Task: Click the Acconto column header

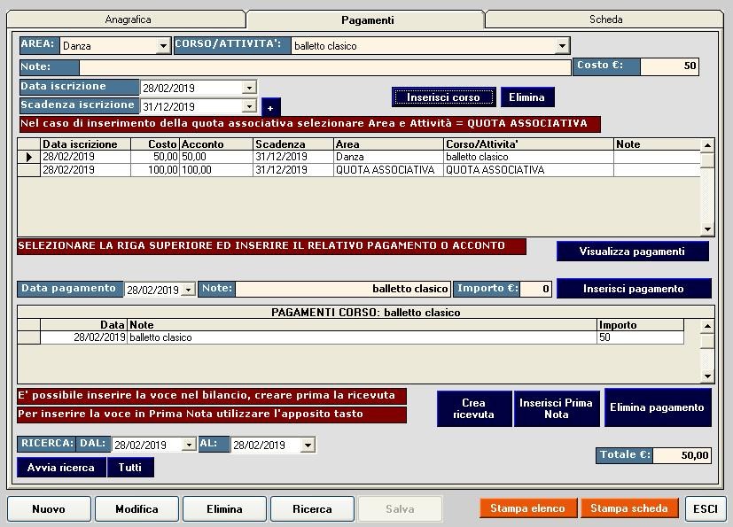Action: click(x=216, y=144)
